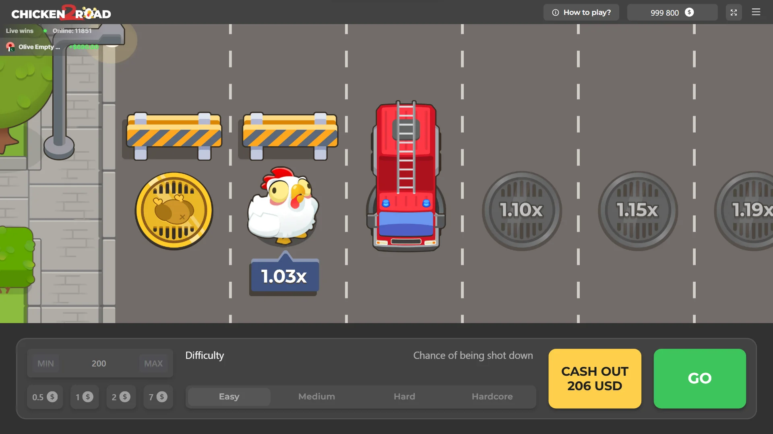Image resolution: width=773 pixels, height=434 pixels.
Task: Click the red fire truck
Action: click(406, 176)
